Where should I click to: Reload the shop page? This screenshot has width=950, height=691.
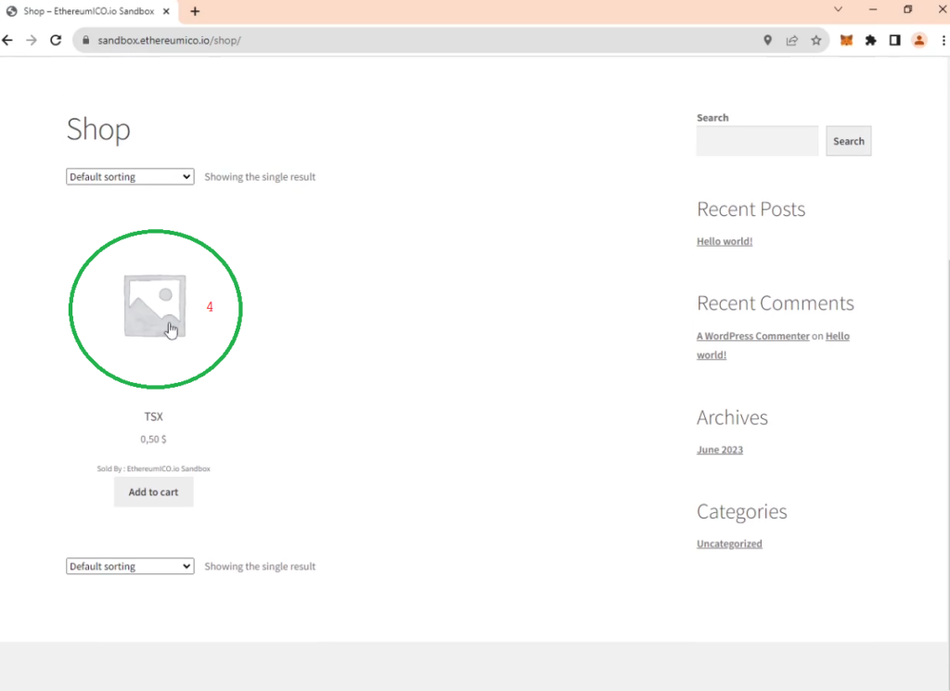pos(56,41)
